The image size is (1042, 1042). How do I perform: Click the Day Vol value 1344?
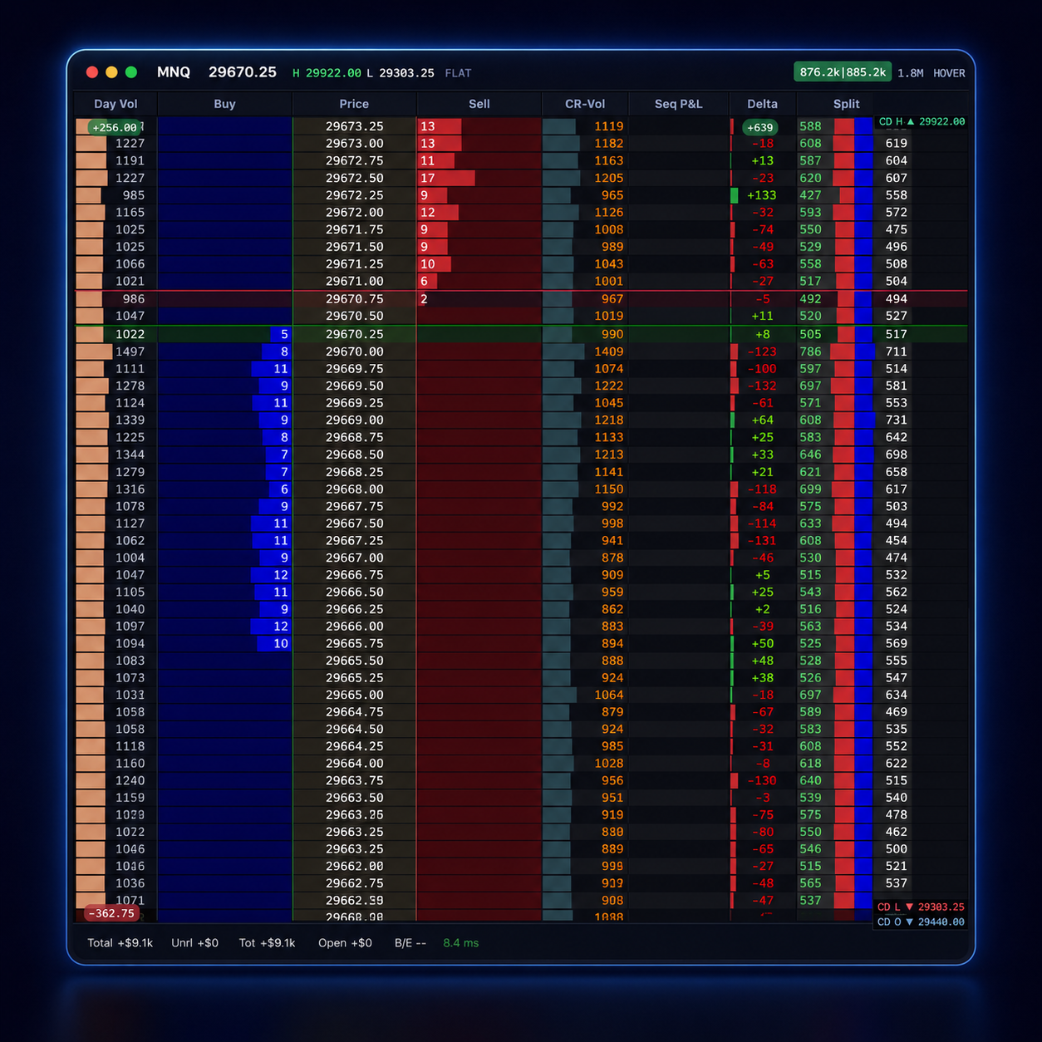[130, 455]
